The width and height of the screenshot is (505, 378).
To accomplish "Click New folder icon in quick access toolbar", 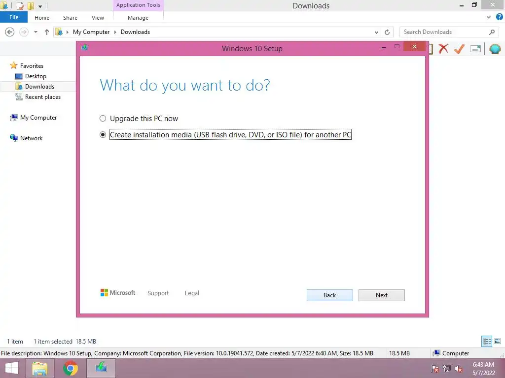I will [x=31, y=5].
